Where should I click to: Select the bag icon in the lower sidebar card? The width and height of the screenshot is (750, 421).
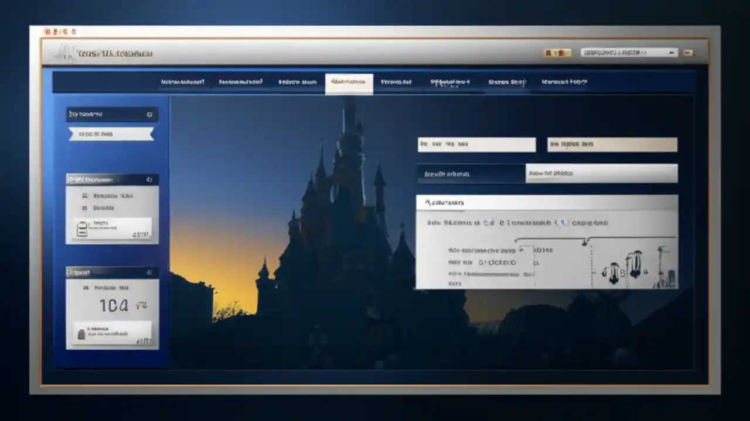(80, 333)
